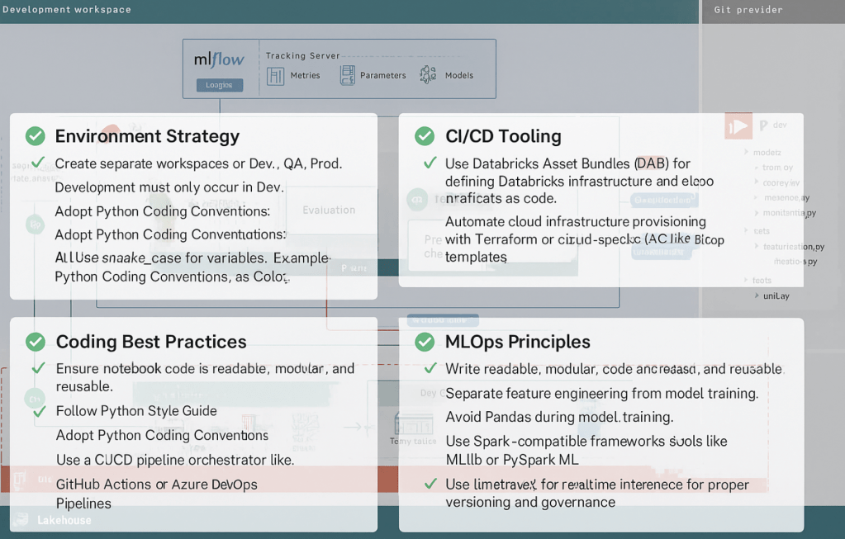The width and height of the screenshot is (845, 539).
Task: Select the 'Git provider' header tab
Action: pyautogui.click(x=748, y=10)
